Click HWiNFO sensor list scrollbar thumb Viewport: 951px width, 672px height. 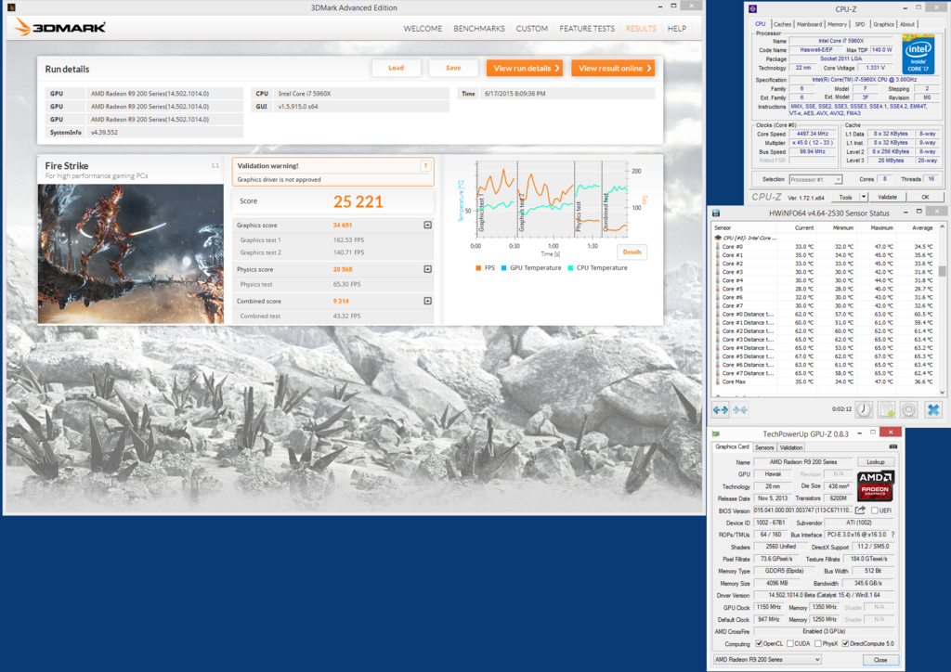942,271
